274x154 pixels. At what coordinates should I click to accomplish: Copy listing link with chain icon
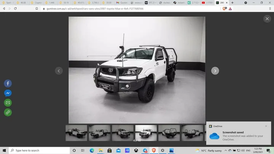point(8,112)
